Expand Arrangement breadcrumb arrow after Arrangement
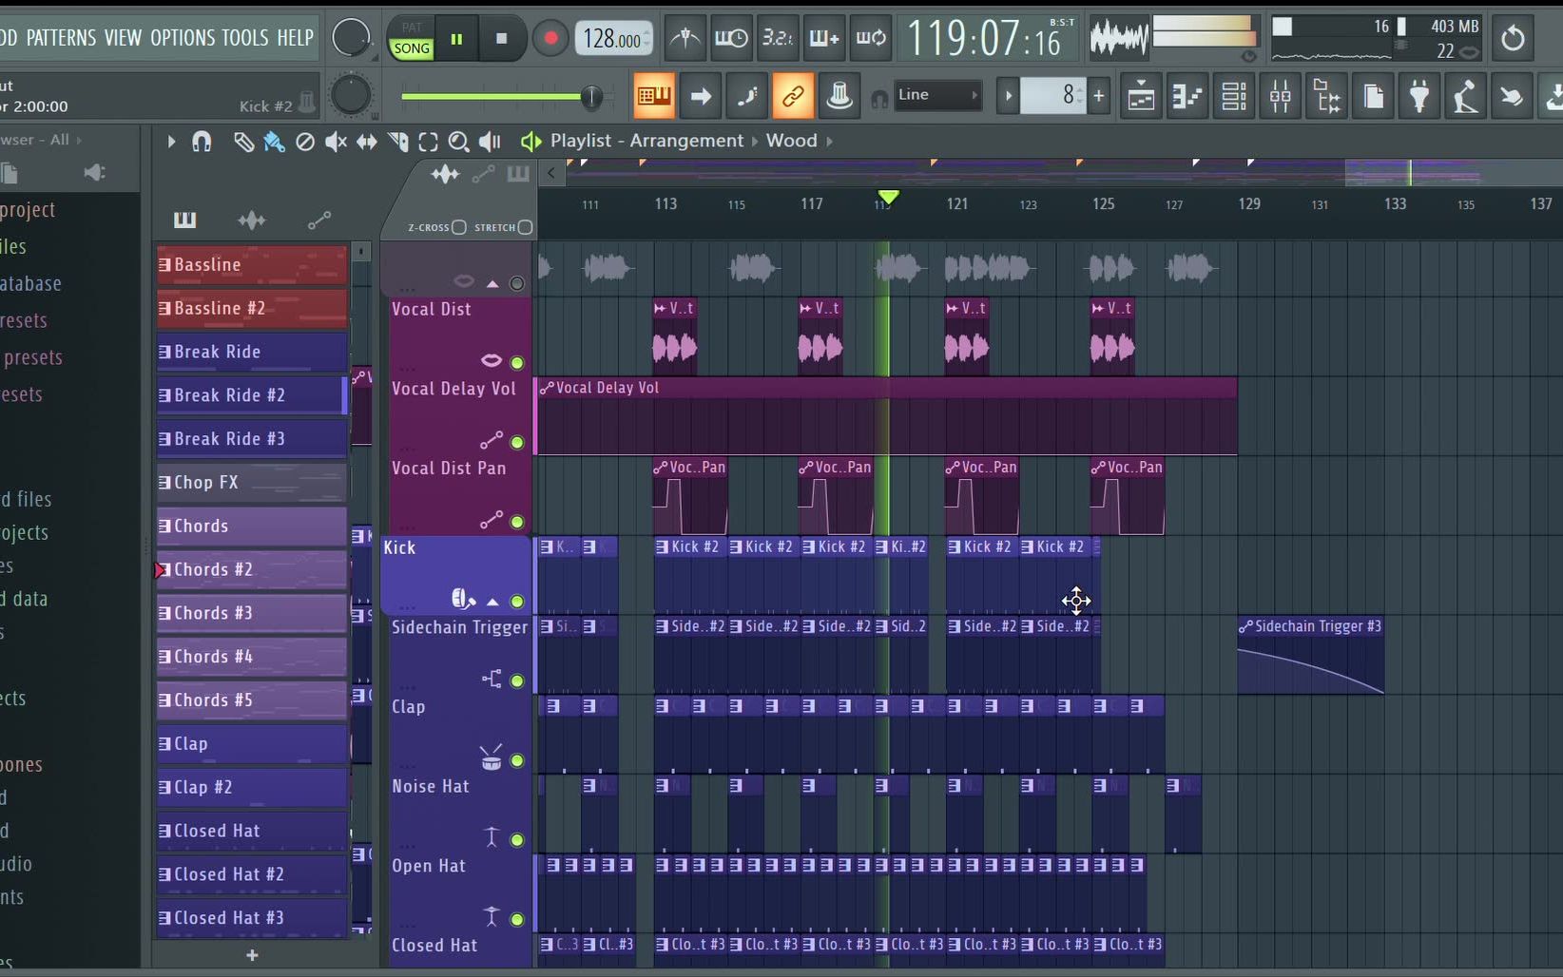 coord(756,141)
